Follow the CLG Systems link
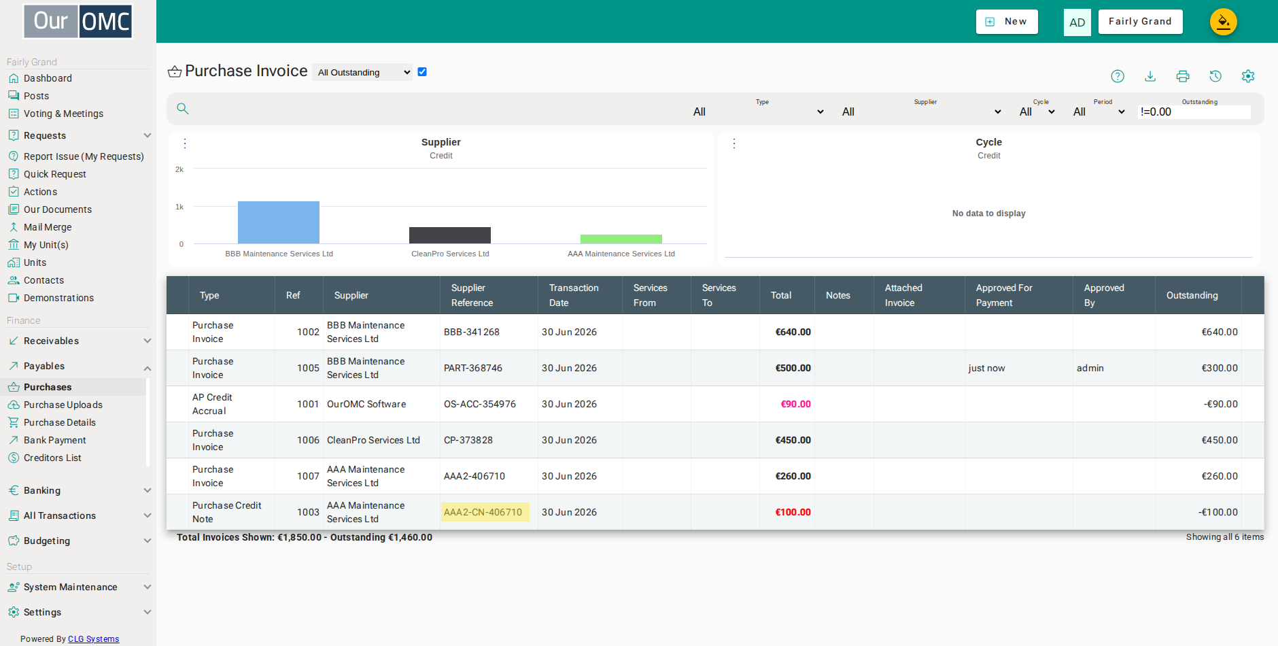 pyautogui.click(x=93, y=639)
